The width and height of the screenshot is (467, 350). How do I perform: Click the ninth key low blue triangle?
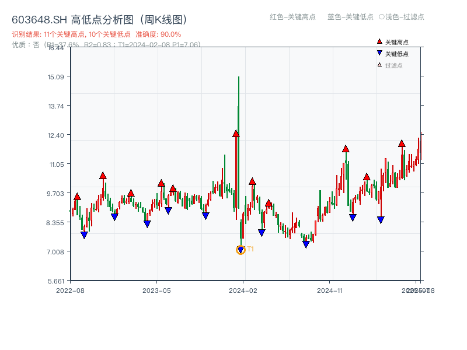[x=353, y=218]
